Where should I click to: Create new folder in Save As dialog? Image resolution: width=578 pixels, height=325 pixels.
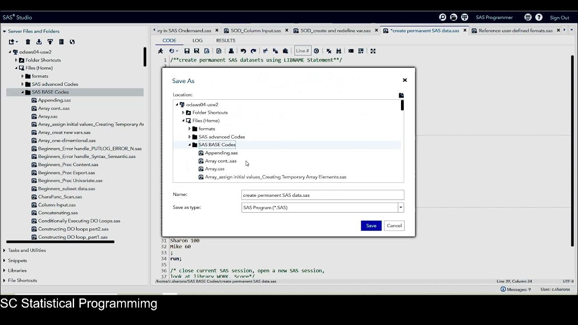(401, 95)
